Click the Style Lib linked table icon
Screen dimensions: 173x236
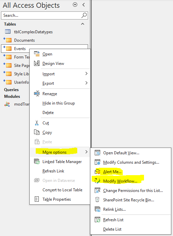click(7, 74)
